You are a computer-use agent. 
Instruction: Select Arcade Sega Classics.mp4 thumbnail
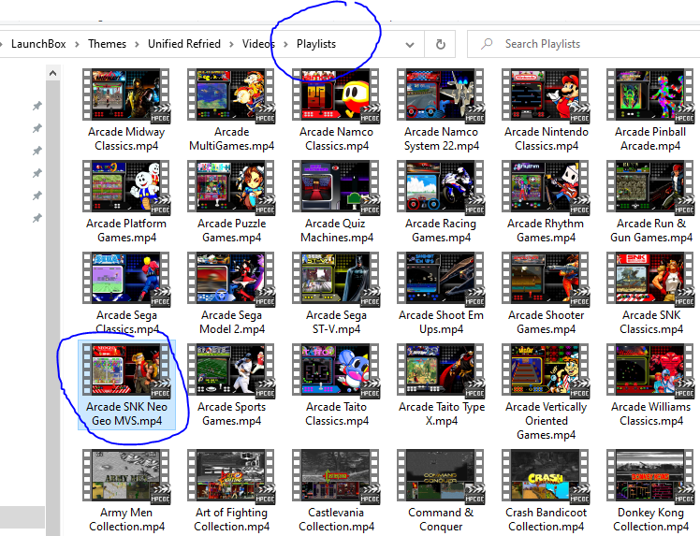point(126,278)
